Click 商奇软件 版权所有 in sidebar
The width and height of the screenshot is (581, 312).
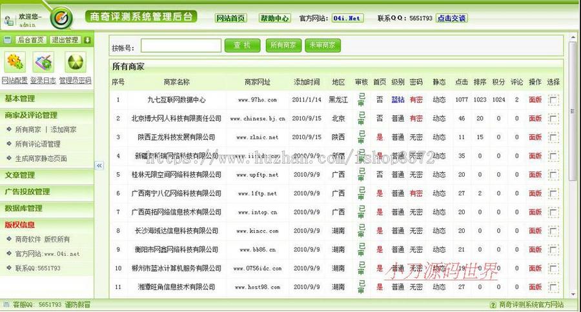(x=42, y=239)
